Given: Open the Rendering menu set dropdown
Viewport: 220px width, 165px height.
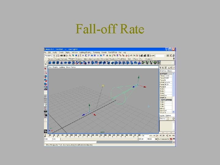Looking at the screenshot, I should (x=54, y=56).
